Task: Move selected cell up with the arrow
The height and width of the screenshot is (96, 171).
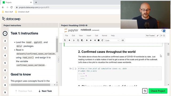Action: (87, 40)
